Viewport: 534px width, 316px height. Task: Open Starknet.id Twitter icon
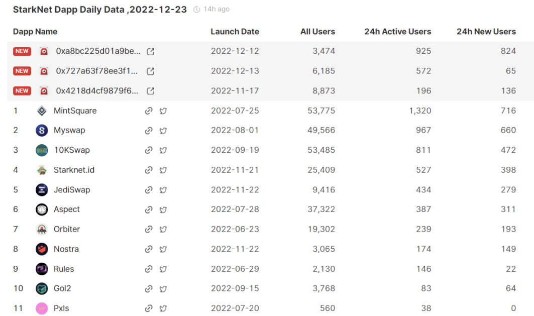pyautogui.click(x=163, y=170)
